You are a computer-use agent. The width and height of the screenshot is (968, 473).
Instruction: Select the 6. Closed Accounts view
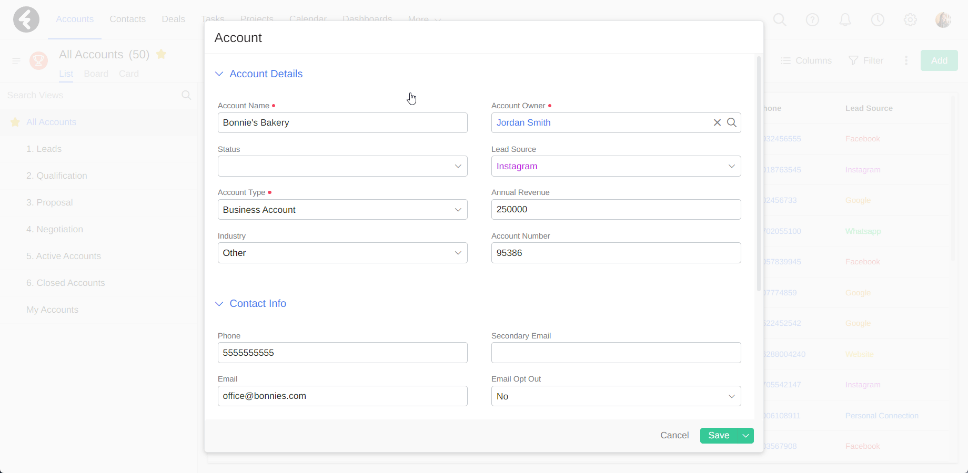66,283
